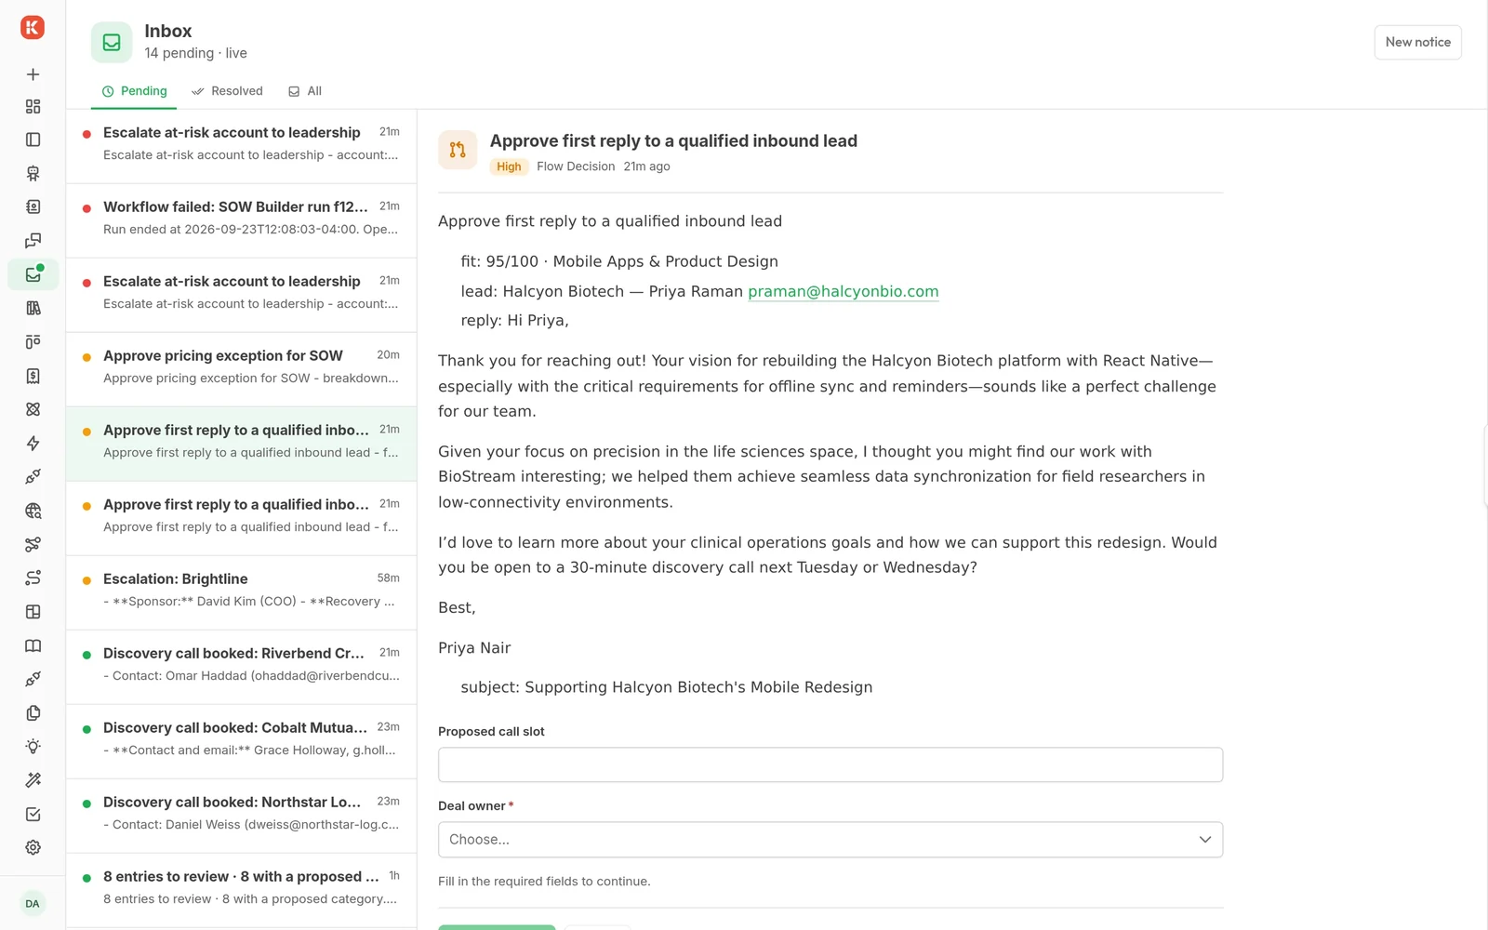This screenshot has height=930, width=1488.
Task: Click the atom icon in sidebar
Action: (x=33, y=409)
